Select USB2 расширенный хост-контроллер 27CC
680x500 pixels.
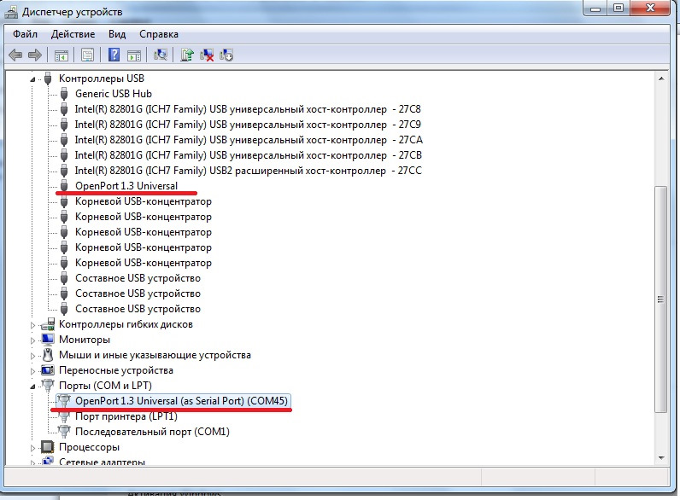[248, 171]
